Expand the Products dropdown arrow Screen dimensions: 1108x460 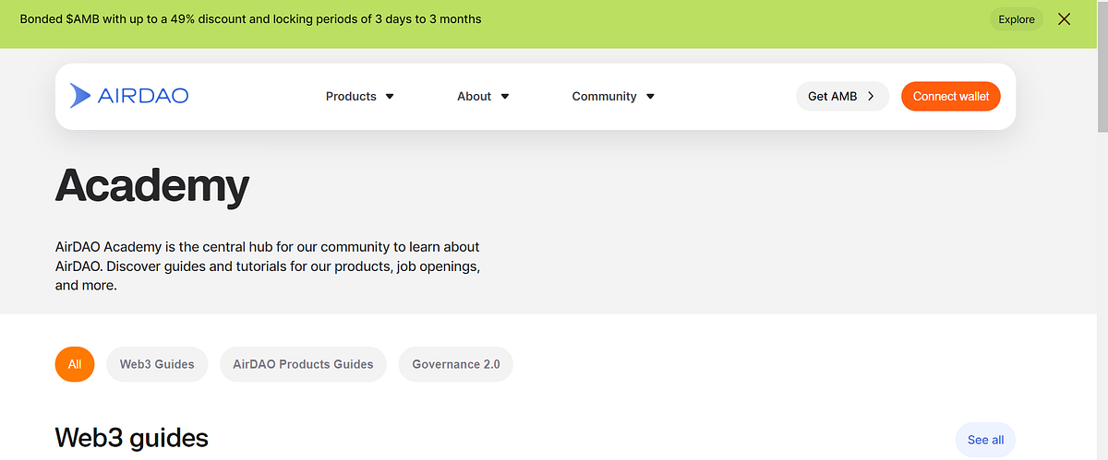pyautogui.click(x=390, y=96)
